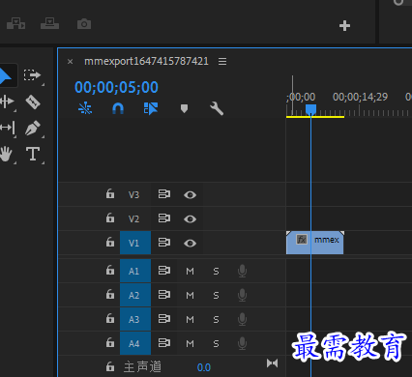The height and width of the screenshot is (377, 412).
Task: Toggle sync lock on A3
Action: (x=164, y=319)
